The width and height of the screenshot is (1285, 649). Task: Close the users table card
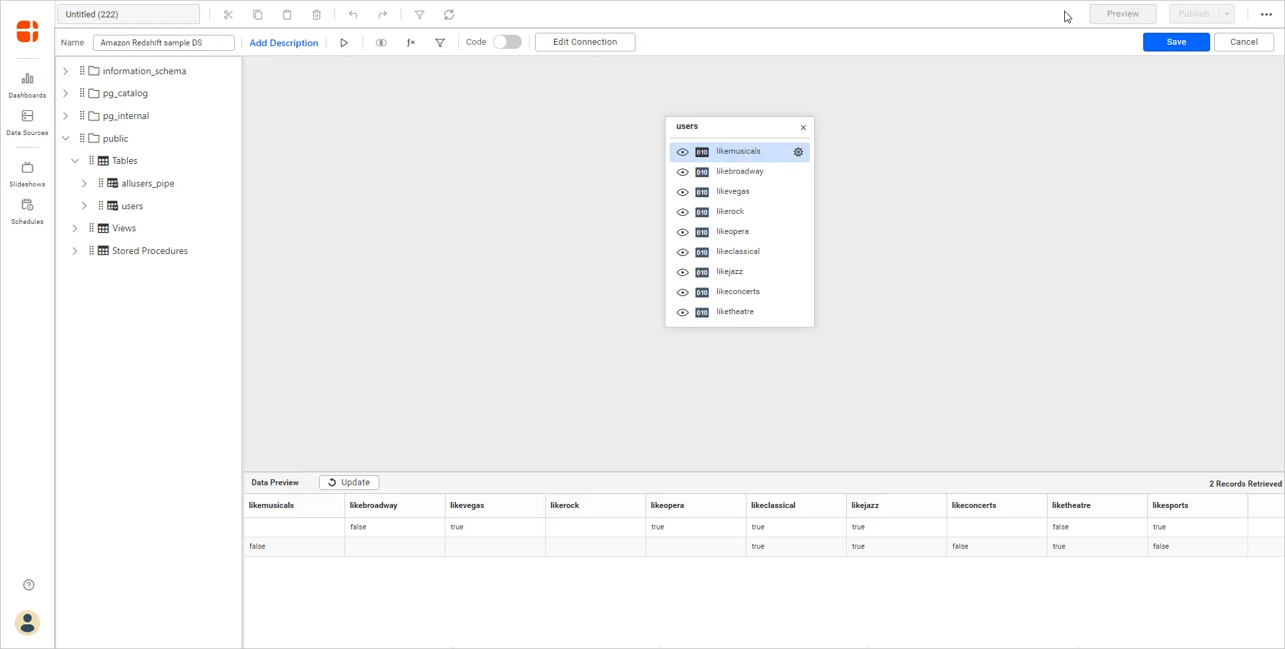tap(803, 128)
